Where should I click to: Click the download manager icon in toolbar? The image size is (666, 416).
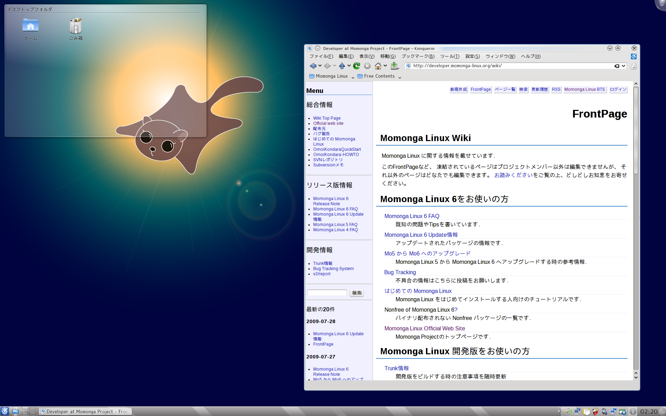pyautogui.click(x=394, y=66)
